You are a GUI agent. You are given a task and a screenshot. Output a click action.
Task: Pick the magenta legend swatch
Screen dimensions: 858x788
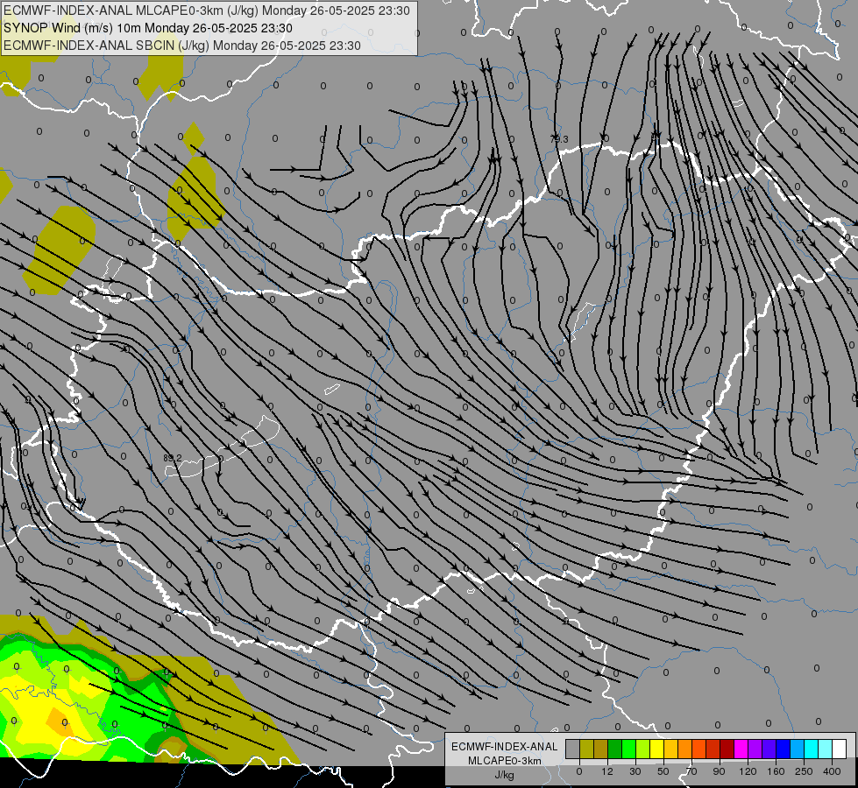pyautogui.click(x=741, y=749)
